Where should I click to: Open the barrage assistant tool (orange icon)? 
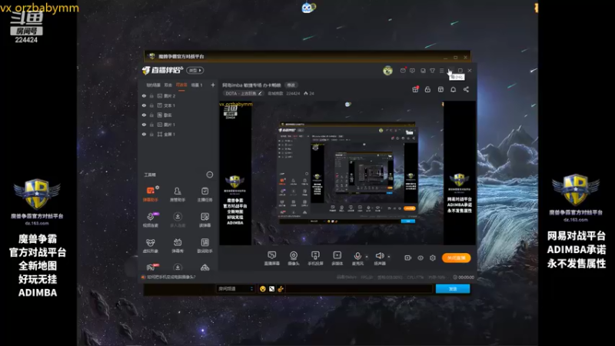[151, 194]
